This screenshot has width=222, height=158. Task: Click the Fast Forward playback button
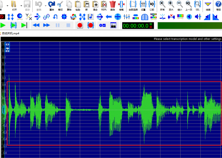coord(47,25)
